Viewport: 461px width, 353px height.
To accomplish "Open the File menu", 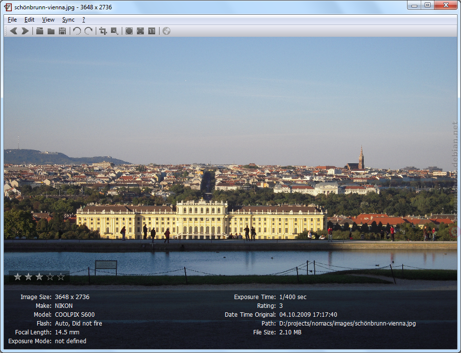I will [12, 20].
